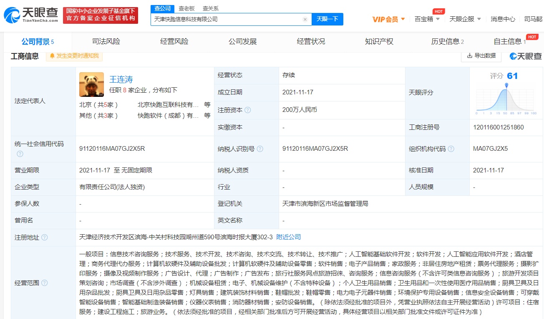The height and width of the screenshot is (319, 544).
Task: Expand the 百宝箱 menu
Action: point(427,19)
